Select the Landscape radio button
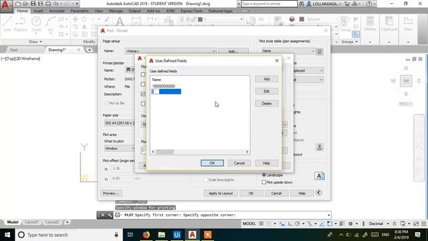 click(263, 175)
